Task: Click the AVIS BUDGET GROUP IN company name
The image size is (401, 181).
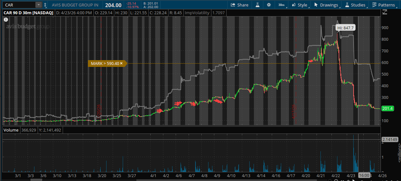Action: point(75,5)
